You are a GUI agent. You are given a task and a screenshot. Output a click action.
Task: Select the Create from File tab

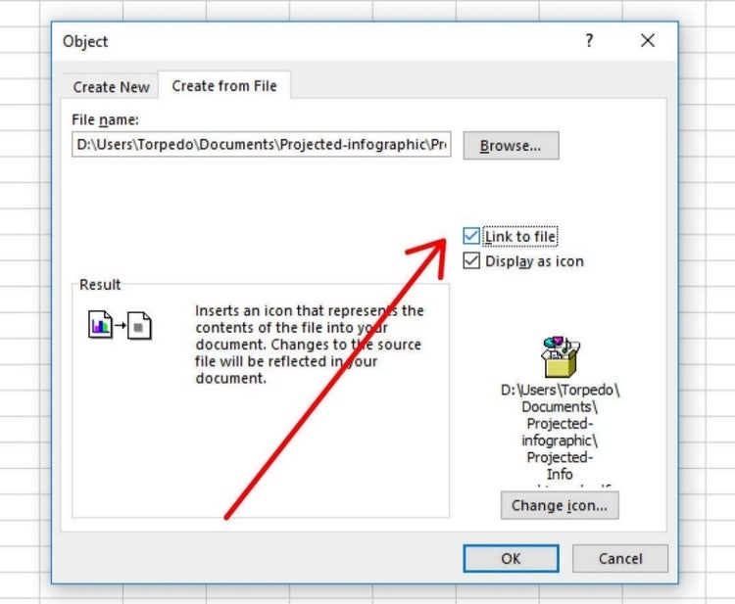tap(224, 86)
